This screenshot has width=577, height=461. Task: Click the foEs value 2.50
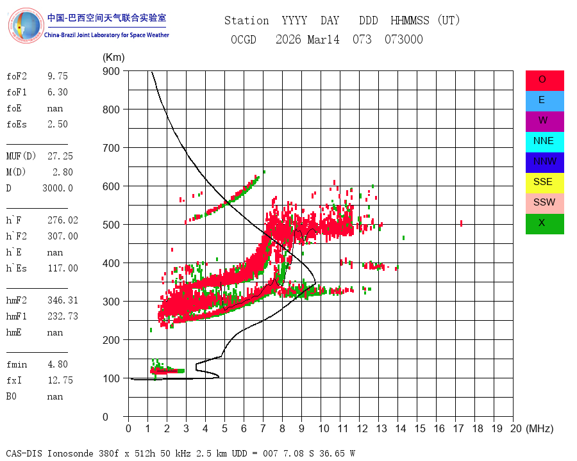pos(58,124)
